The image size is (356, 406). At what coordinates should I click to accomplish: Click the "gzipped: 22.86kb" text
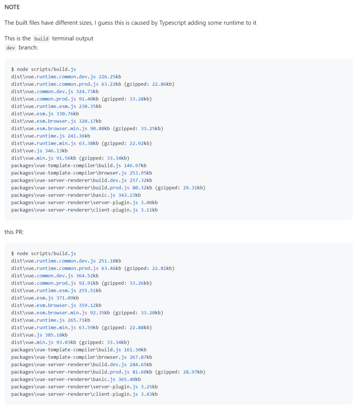pyautogui.click(x=149, y=84)
